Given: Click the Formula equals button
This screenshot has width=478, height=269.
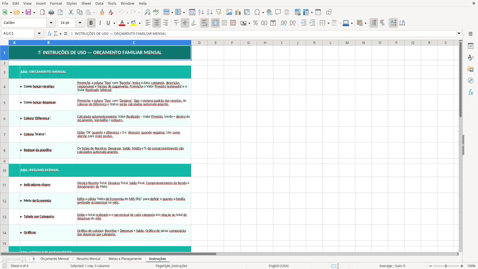Looking at the screenshot, I should pos(66,33).
